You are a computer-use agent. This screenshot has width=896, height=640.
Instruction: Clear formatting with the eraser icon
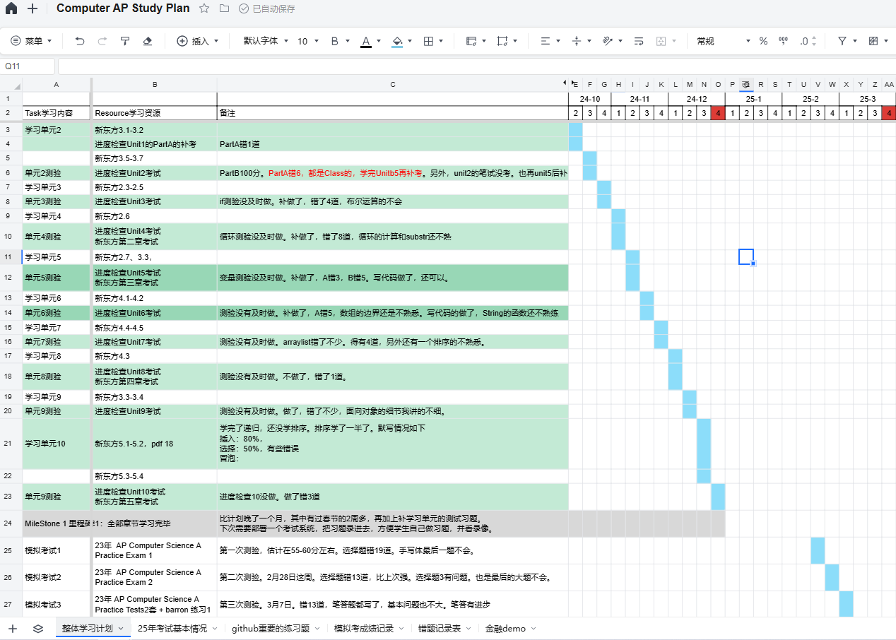click(147, 42)
